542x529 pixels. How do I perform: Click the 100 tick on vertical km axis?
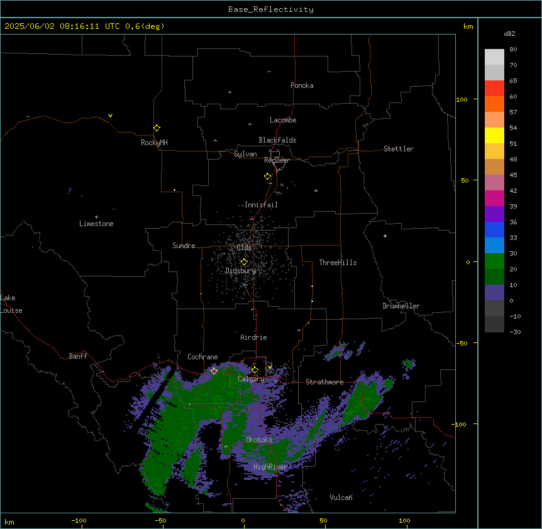462,99
